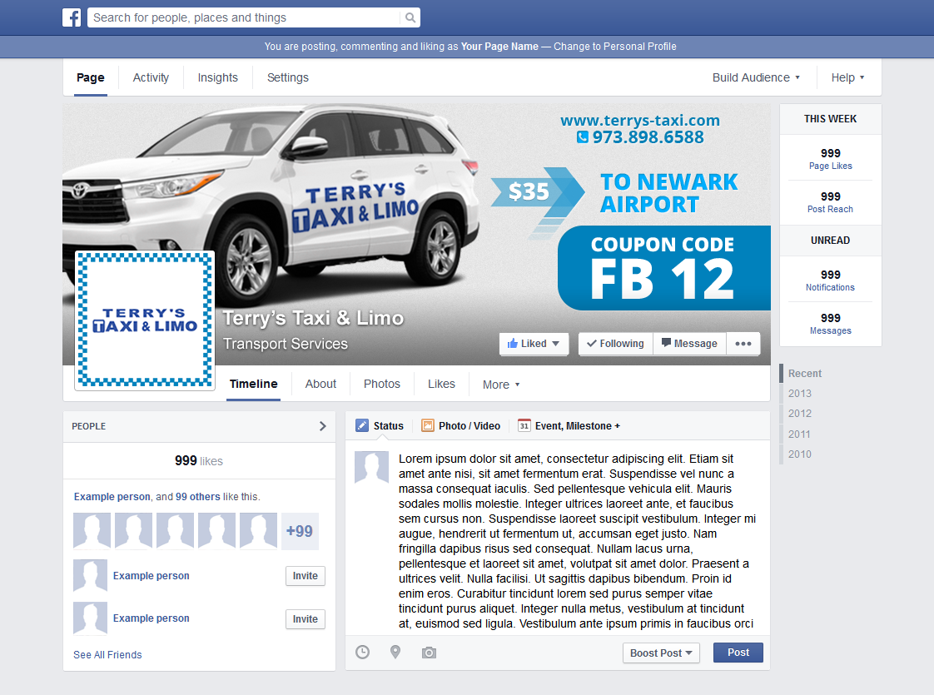Click the Terry's Taxi & Limo profile picture
Viewport: 934px width, 695px height.
click(144, 320)
